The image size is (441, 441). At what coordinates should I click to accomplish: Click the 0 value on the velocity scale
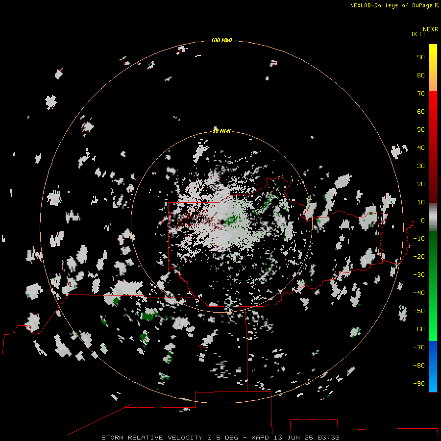pyautogui.click(x=423, y=220)
